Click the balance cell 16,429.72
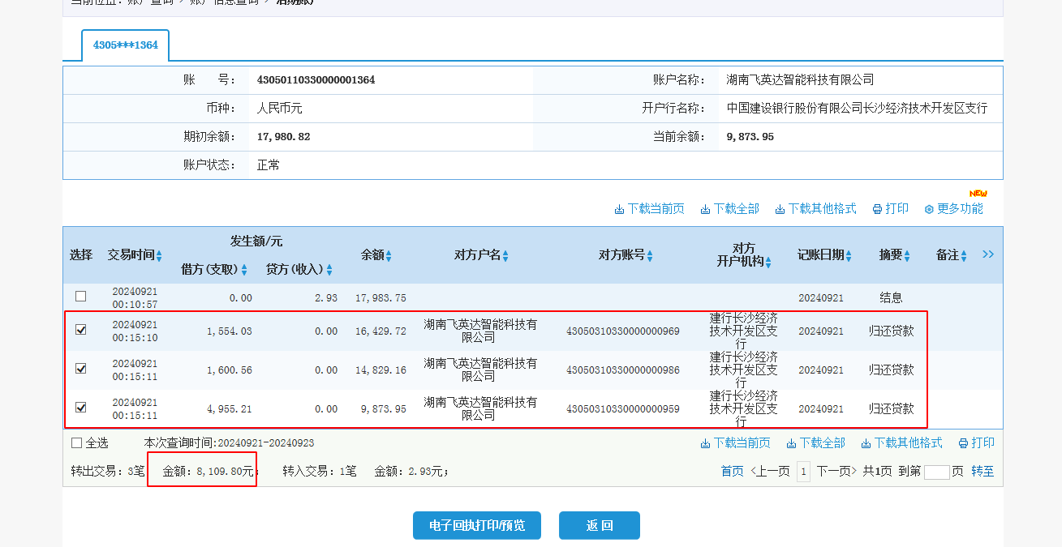 381,331
